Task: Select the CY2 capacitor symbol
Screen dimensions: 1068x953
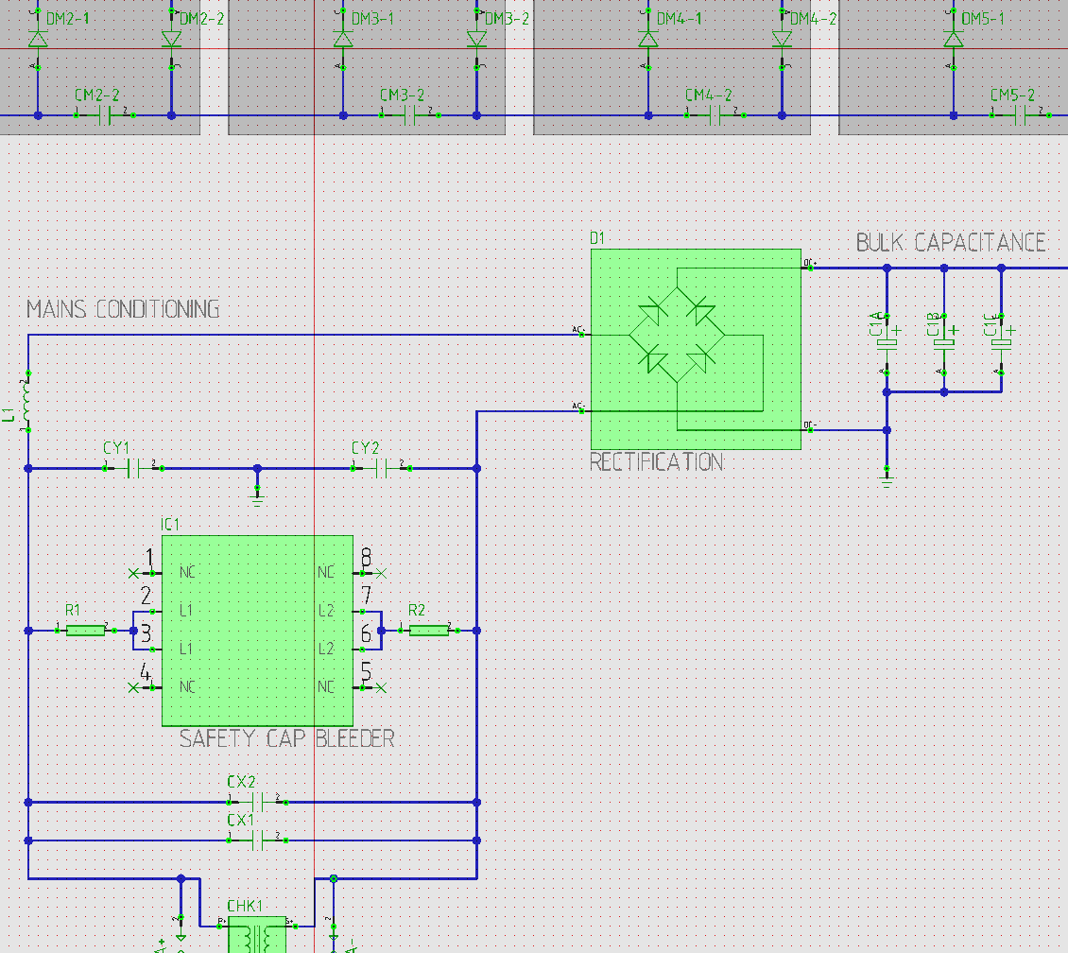Action: point(382,469)
